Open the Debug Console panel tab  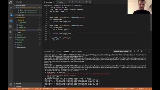click(x=77, y=51)
